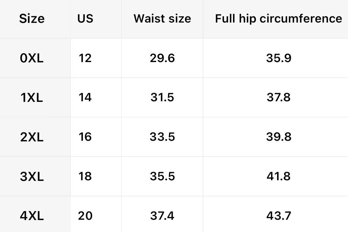Click waist value 29.6
348x232 pixels.
[162, 58]
